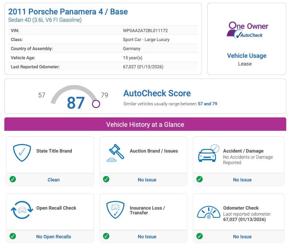Click the Auction Brand gavel icon
The height and width of the screenshot is (247, 289).
click(116, 153)
